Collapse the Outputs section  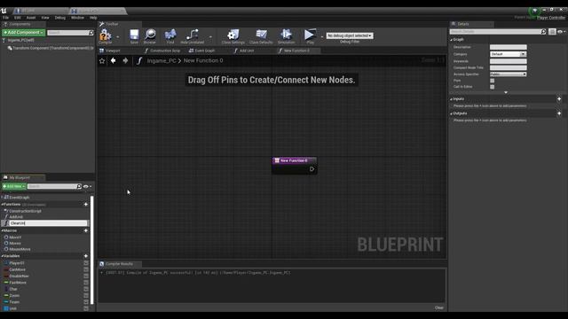[x=452, y=113]
